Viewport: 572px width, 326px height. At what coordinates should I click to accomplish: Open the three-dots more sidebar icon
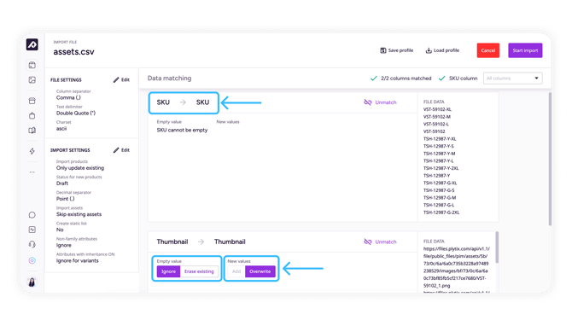pyautogui.click(x=32, y=172)
